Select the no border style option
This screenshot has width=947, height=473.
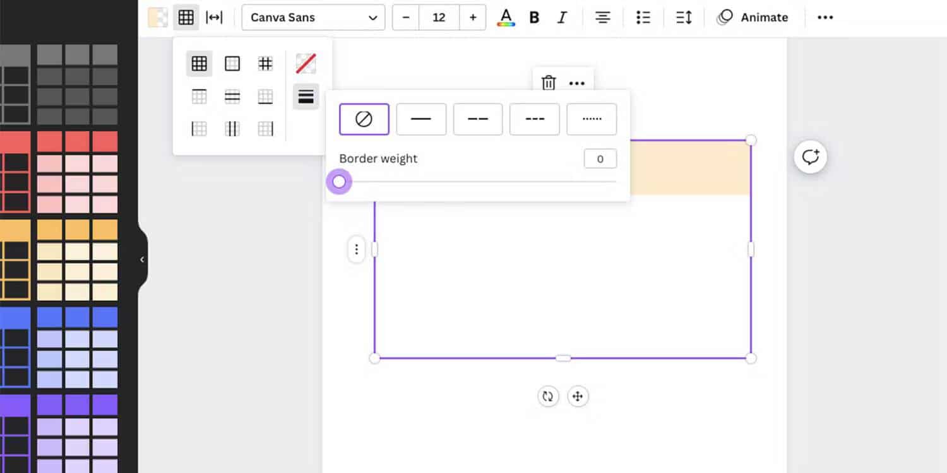(364, 119)
